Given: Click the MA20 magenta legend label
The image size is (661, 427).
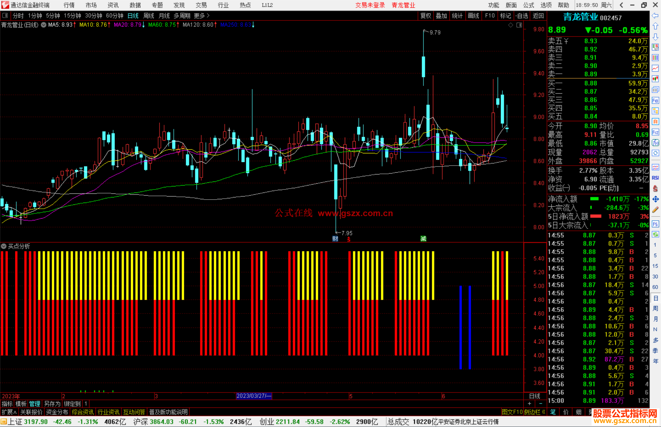Looking at the screenshot, I should (127, 25).
